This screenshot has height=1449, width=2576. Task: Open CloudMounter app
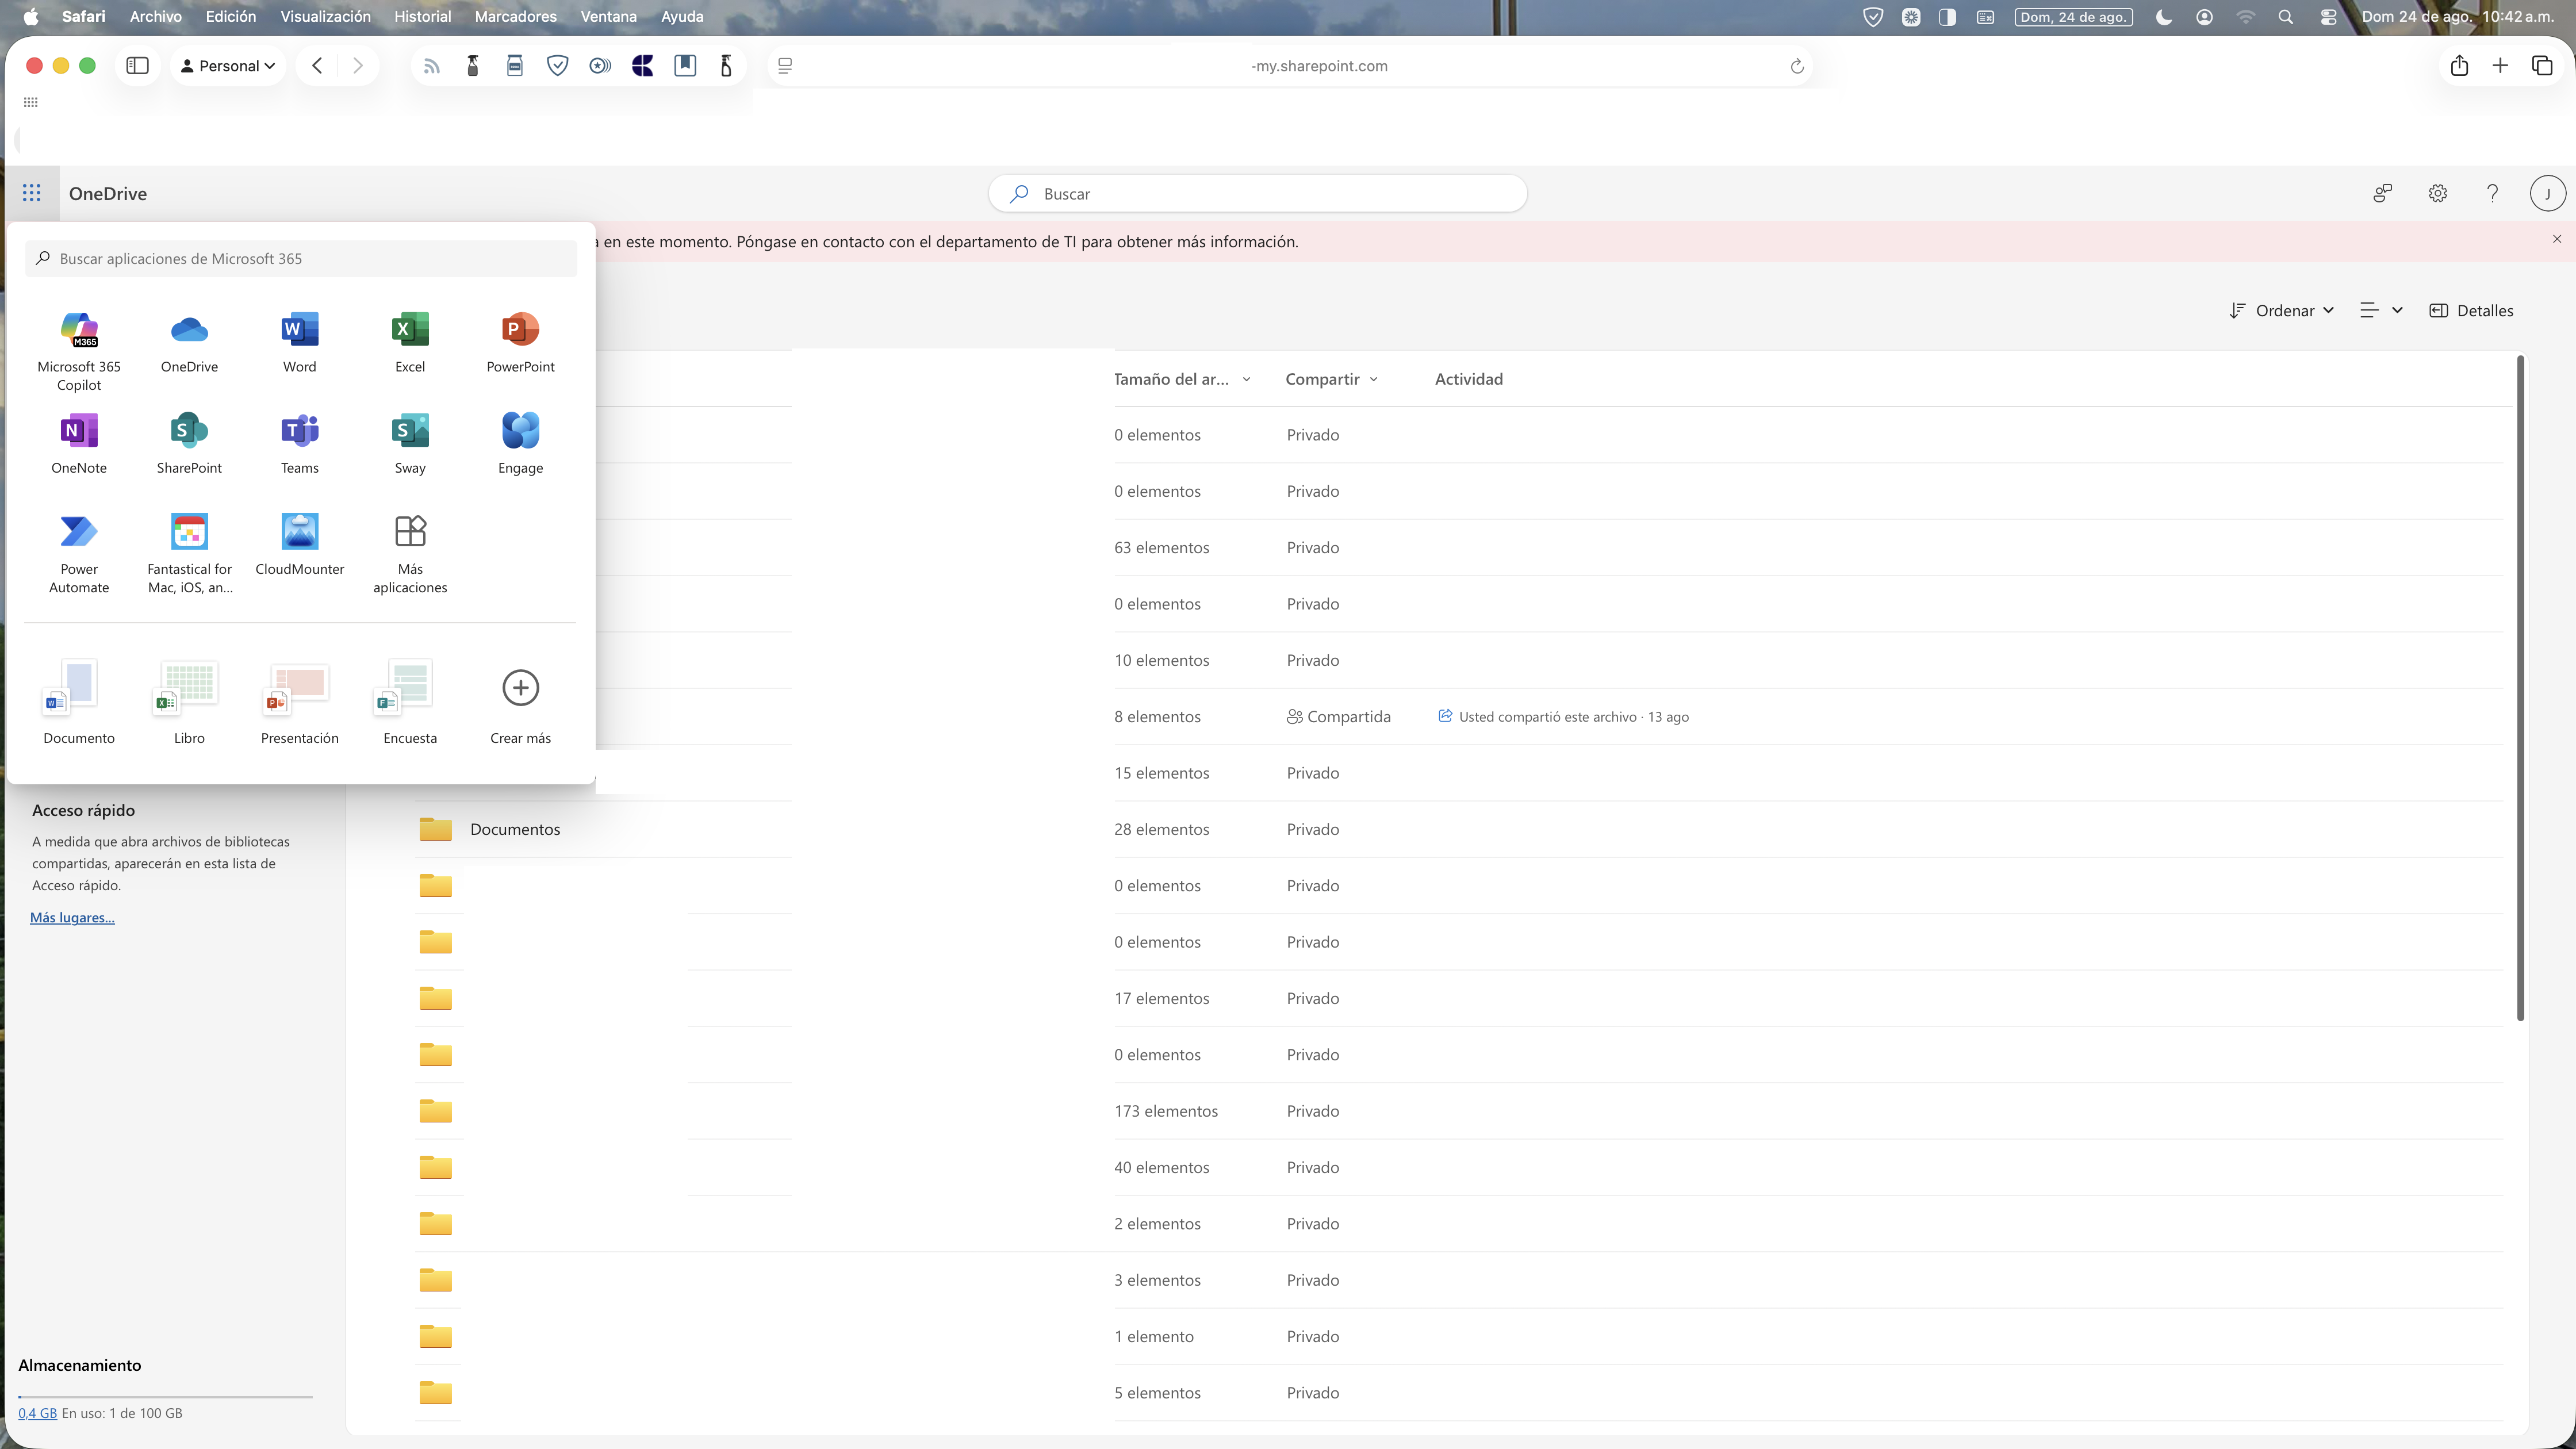(x=299, y=545)
